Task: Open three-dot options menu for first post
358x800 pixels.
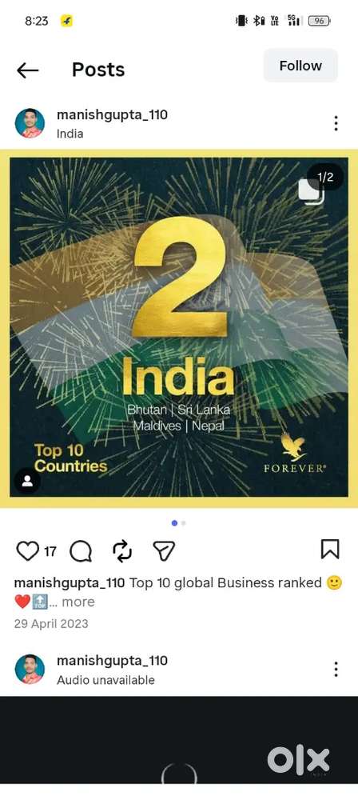Action: coord(336,123)
